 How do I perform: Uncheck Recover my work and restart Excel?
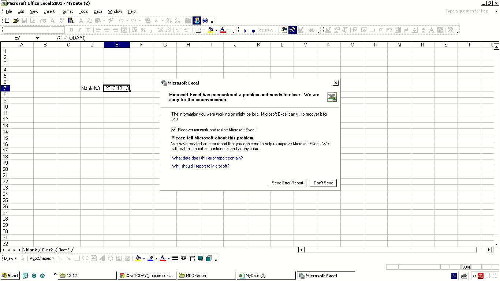click(173, 130)
